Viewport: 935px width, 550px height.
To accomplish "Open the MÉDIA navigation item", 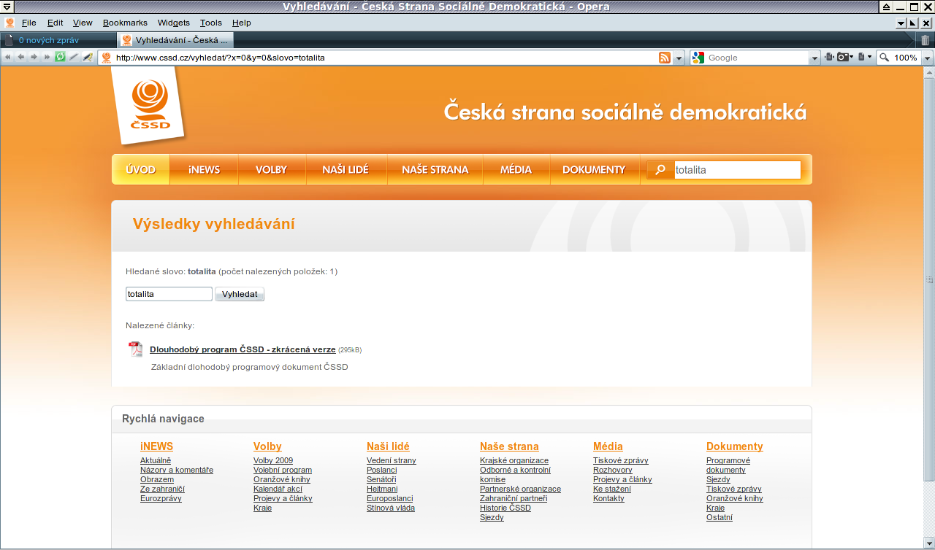I will point(516,169).
